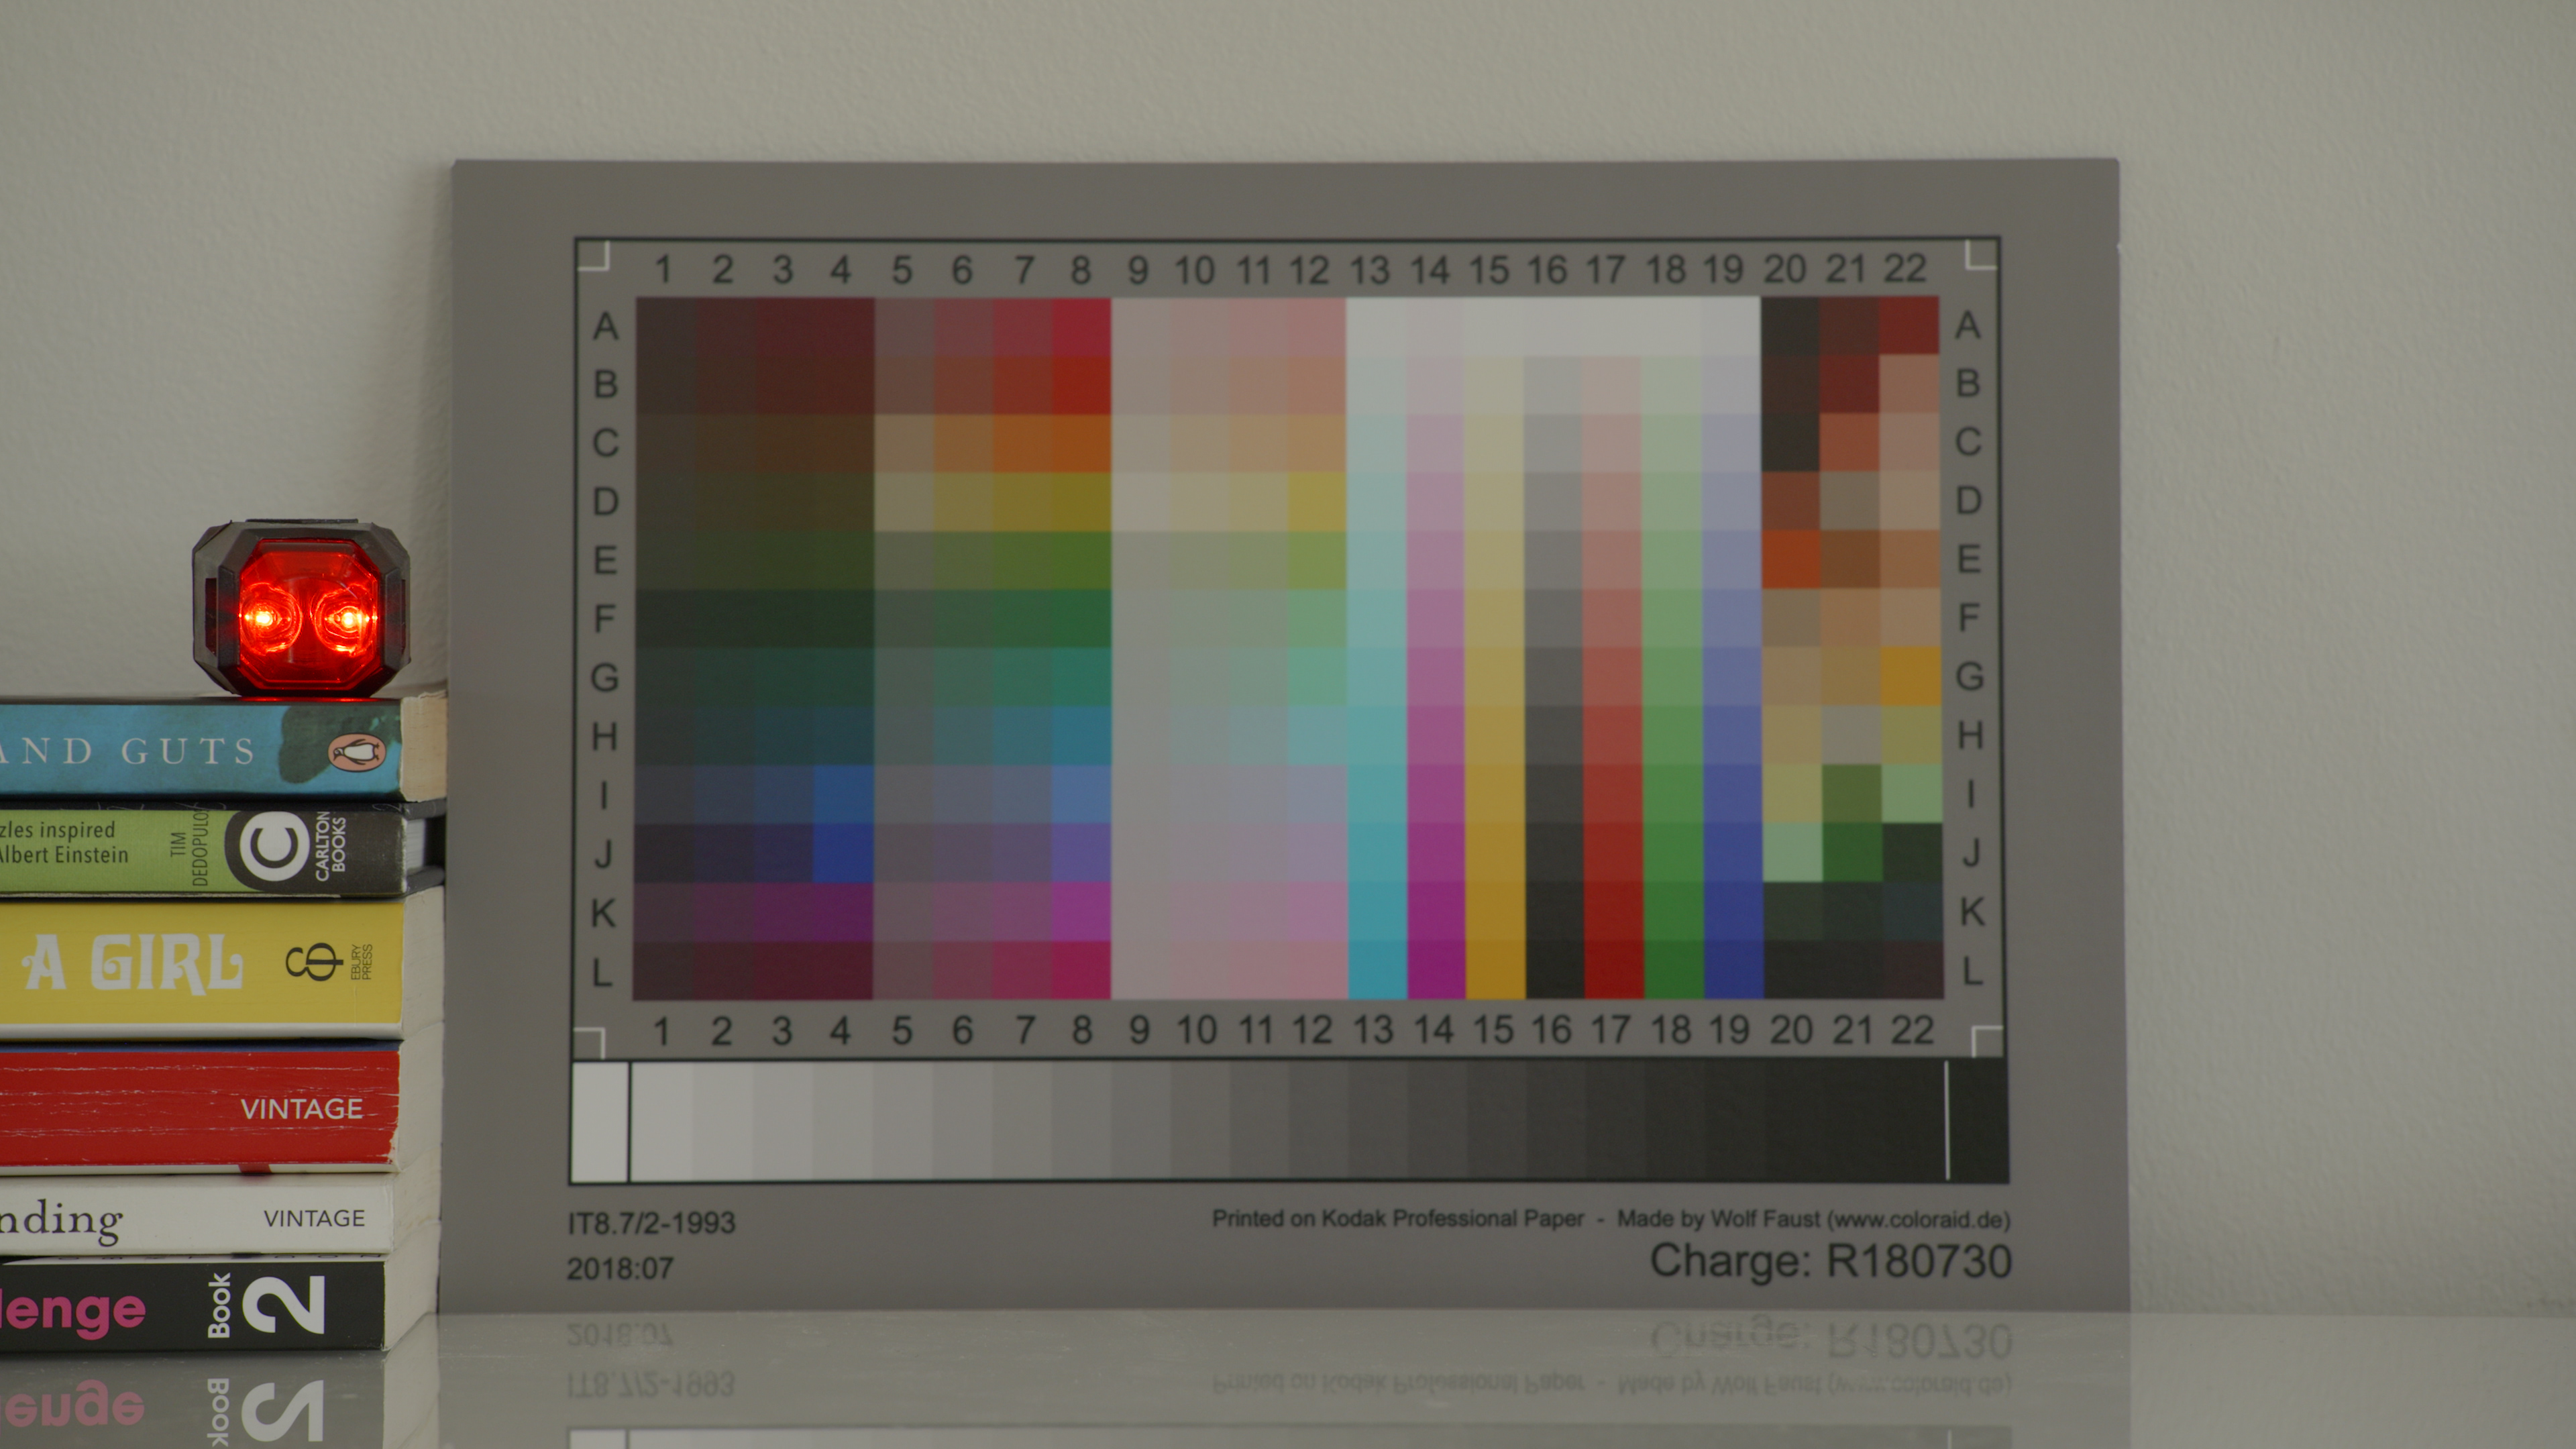Pick the saturated magenta patch at L14
2576x1449 pixels.
(x=1436, y=969)
